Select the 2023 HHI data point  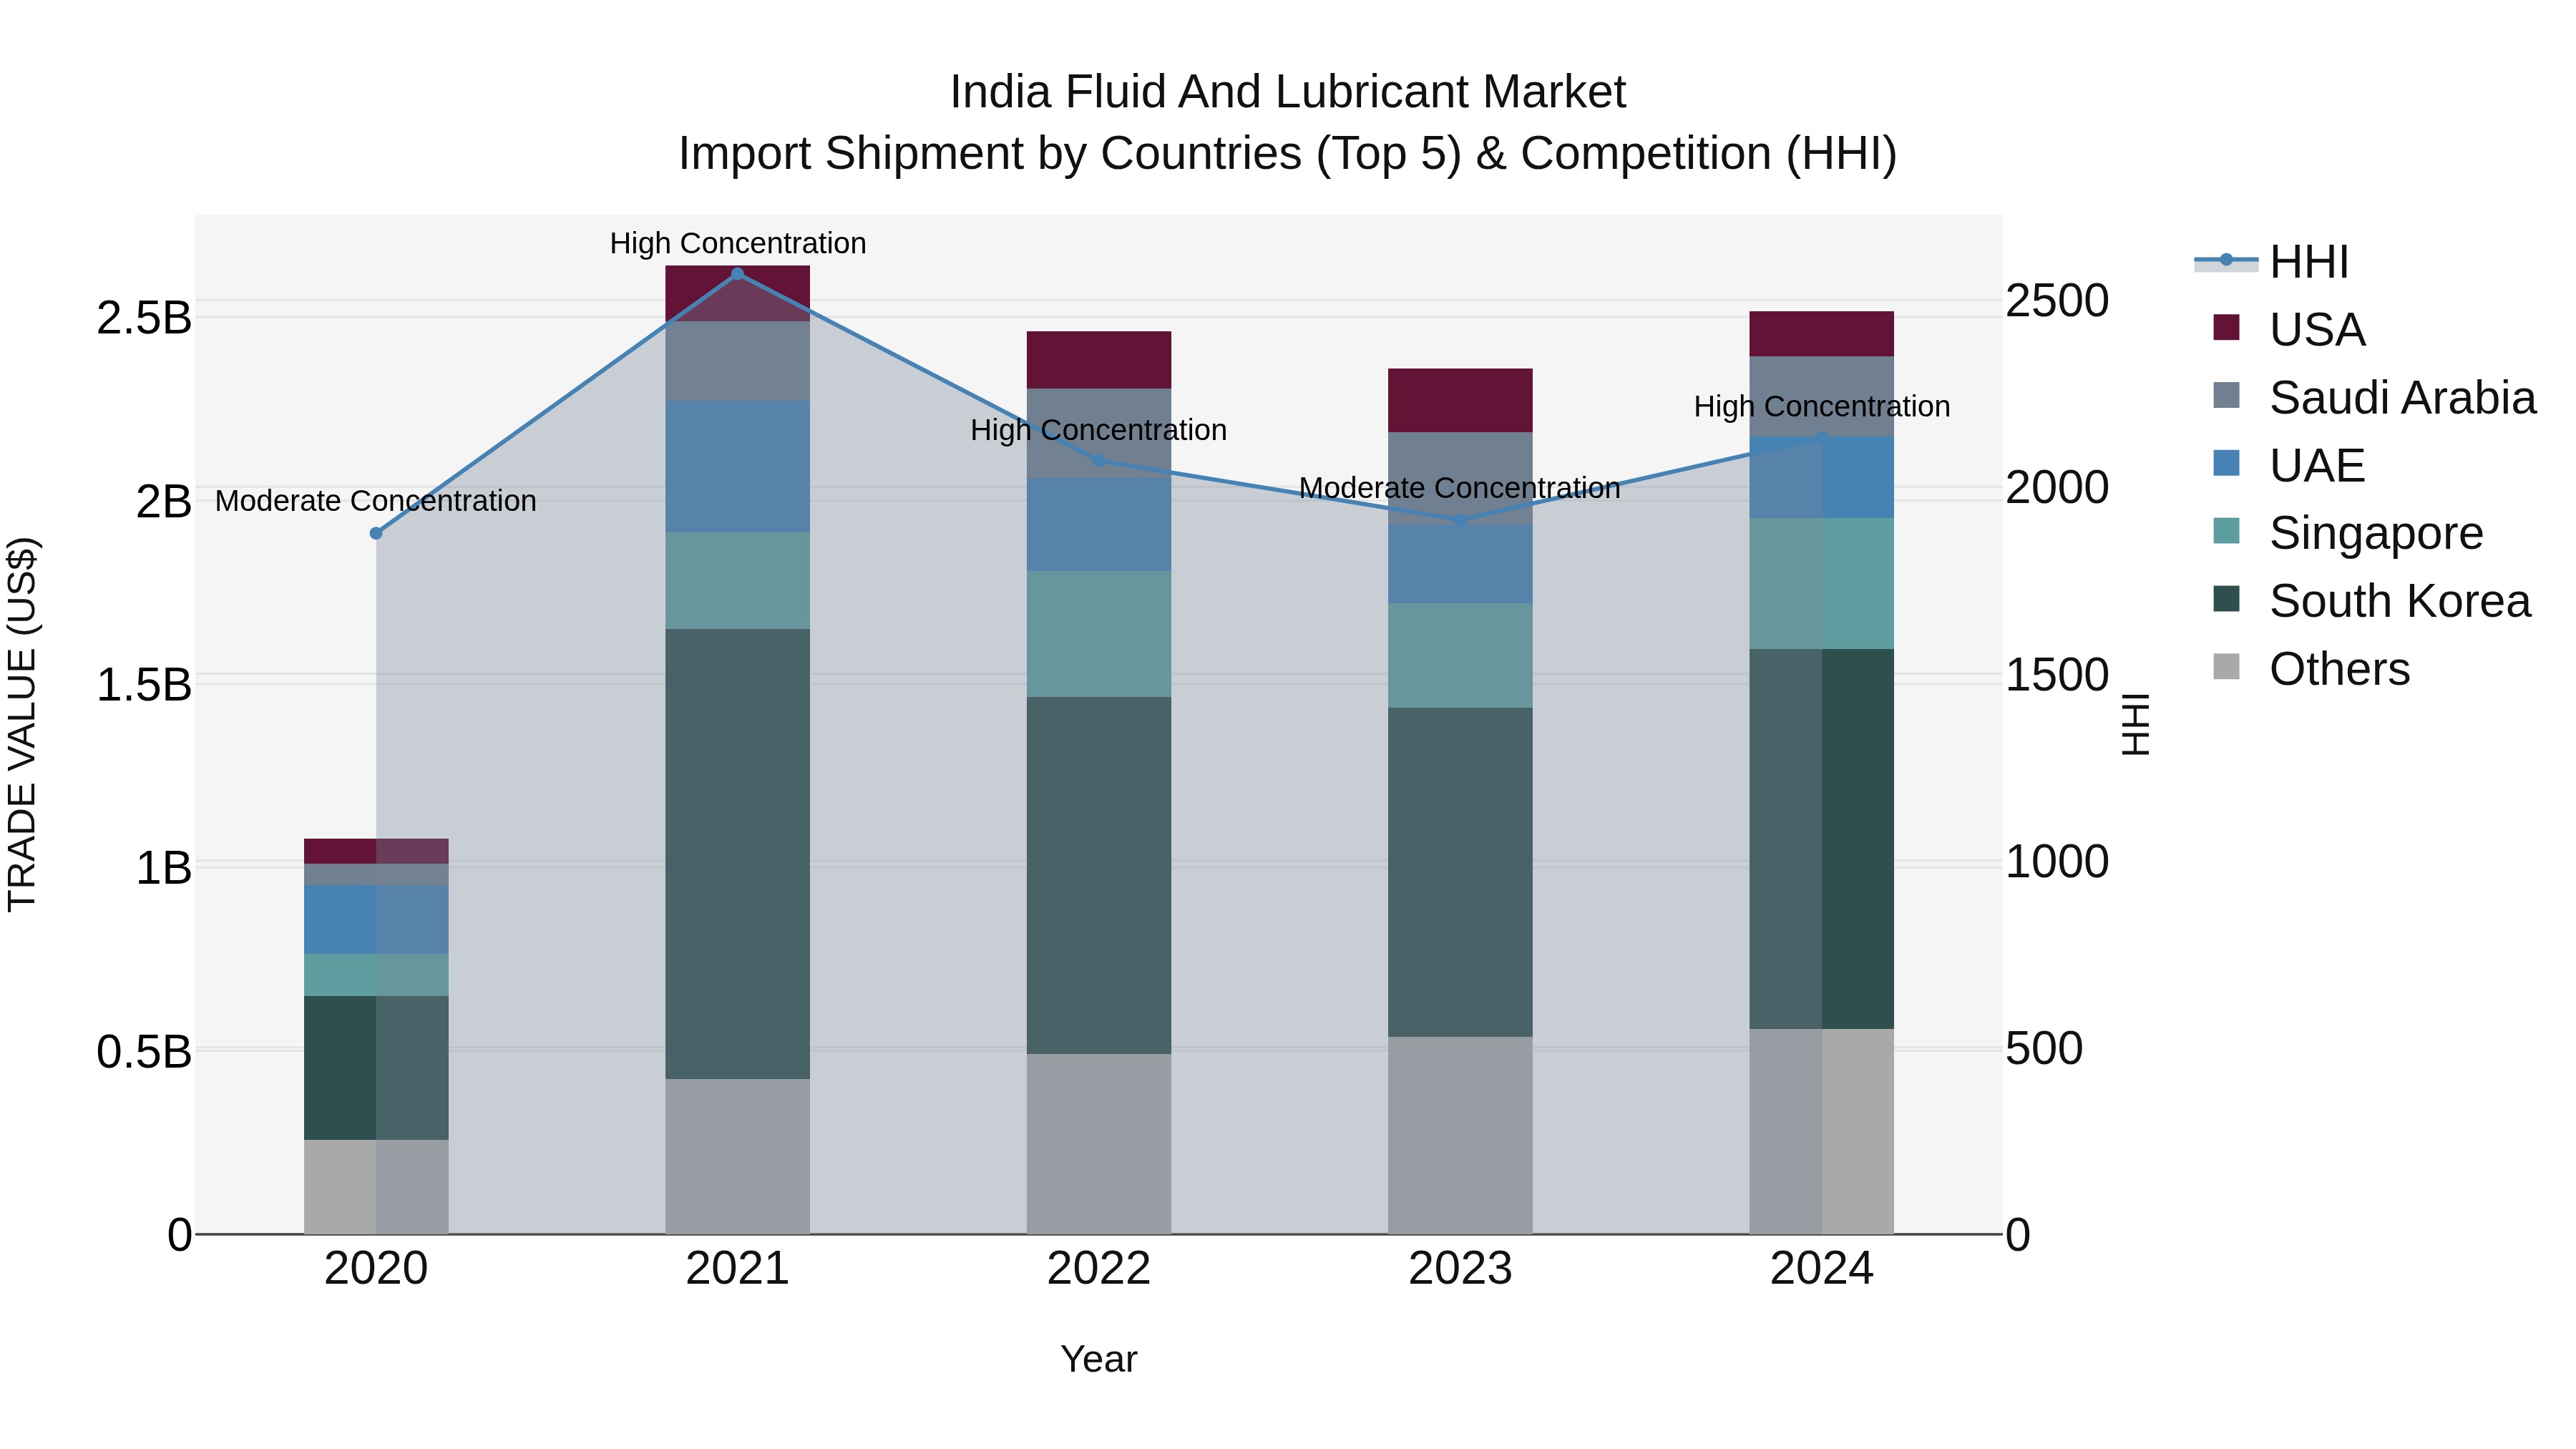(x=1460, y=520)
